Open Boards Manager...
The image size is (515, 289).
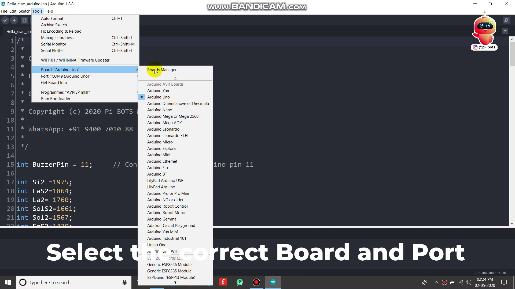pos(175,70)
